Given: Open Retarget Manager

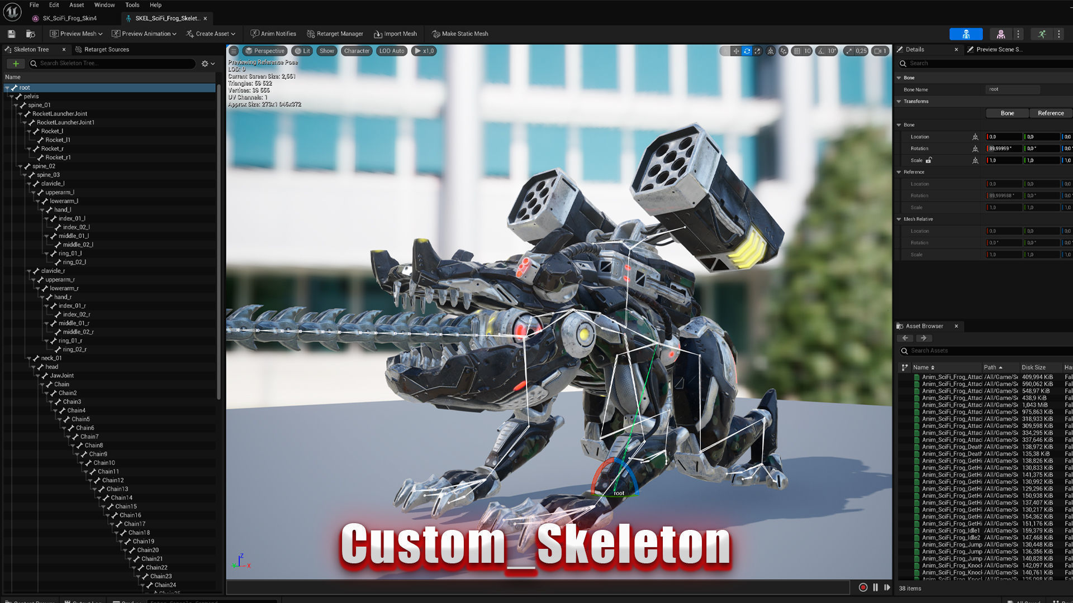Looking at the screenshot, I should coord(335,33).
